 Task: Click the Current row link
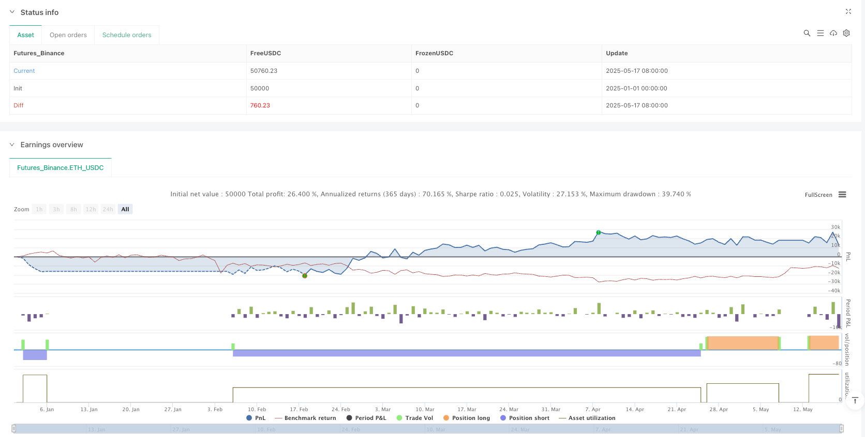pos(24,71)
